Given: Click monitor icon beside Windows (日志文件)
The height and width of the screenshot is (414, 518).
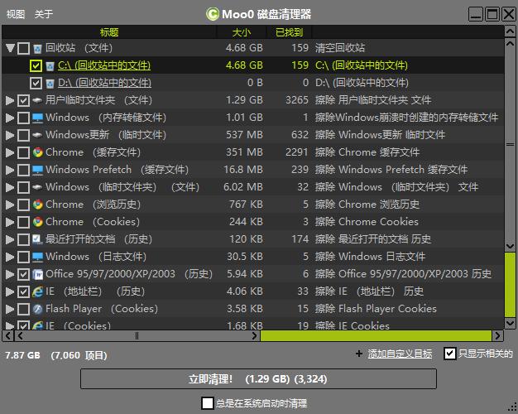Looking at the screenshot, I should [38, 257].
